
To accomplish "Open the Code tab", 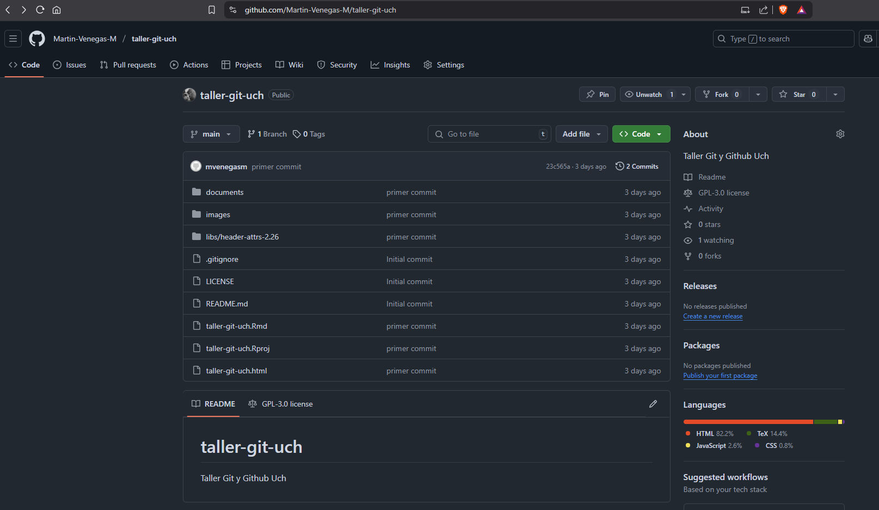I will [x=24, y=65].
